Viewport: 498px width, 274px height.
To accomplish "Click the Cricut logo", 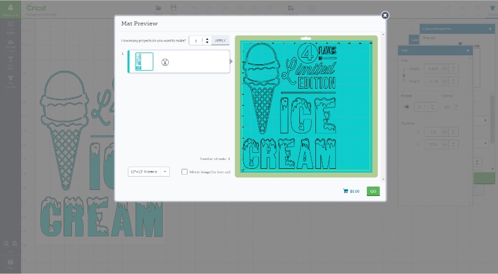I will coord(36,7).
